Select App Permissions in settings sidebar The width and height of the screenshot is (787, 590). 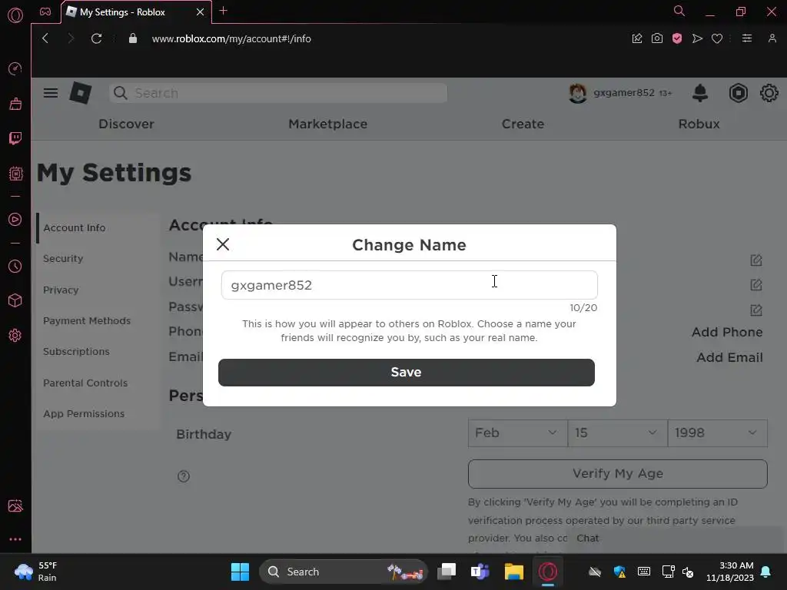98,414
